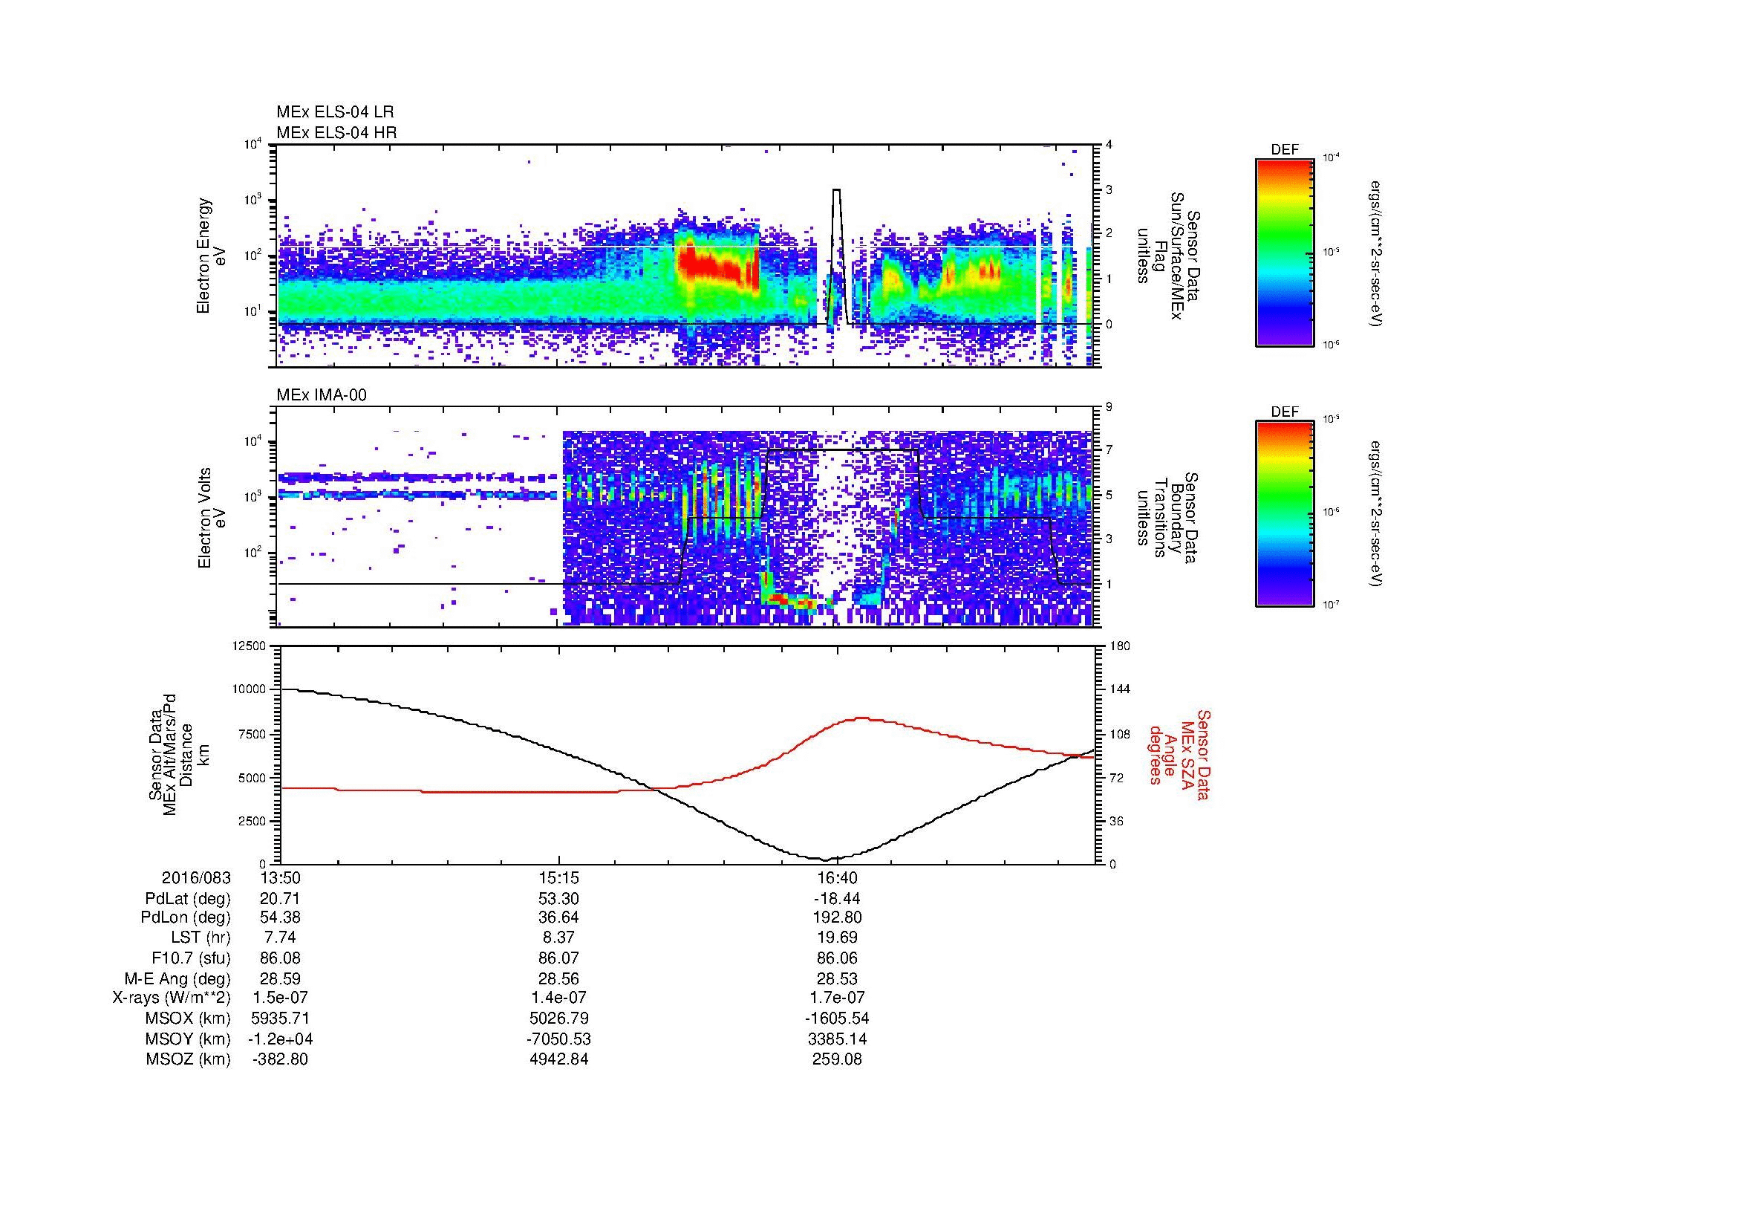Click the F10.7 value 86.07
This screenshot has width=1737, height=1228.
pos(558,958)
